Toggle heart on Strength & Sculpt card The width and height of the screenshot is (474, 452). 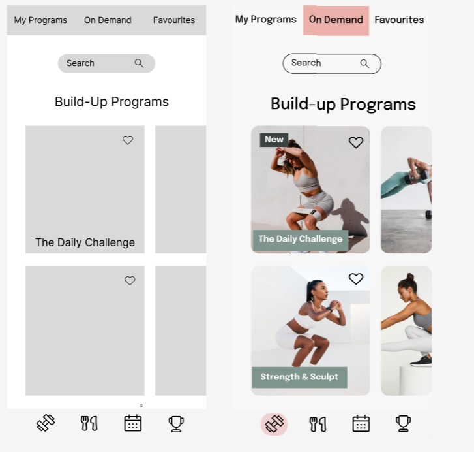(x=356, y=279)
